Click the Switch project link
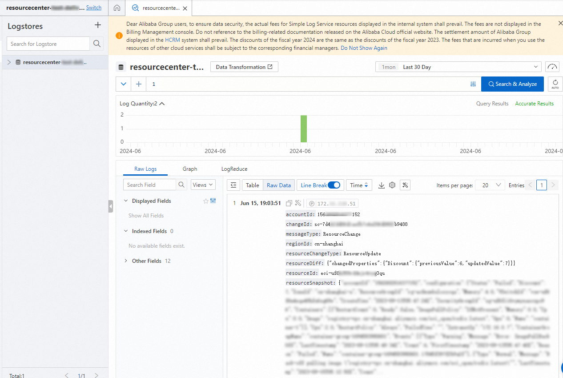This screenshot has height=378, width=563. (94, 8)
